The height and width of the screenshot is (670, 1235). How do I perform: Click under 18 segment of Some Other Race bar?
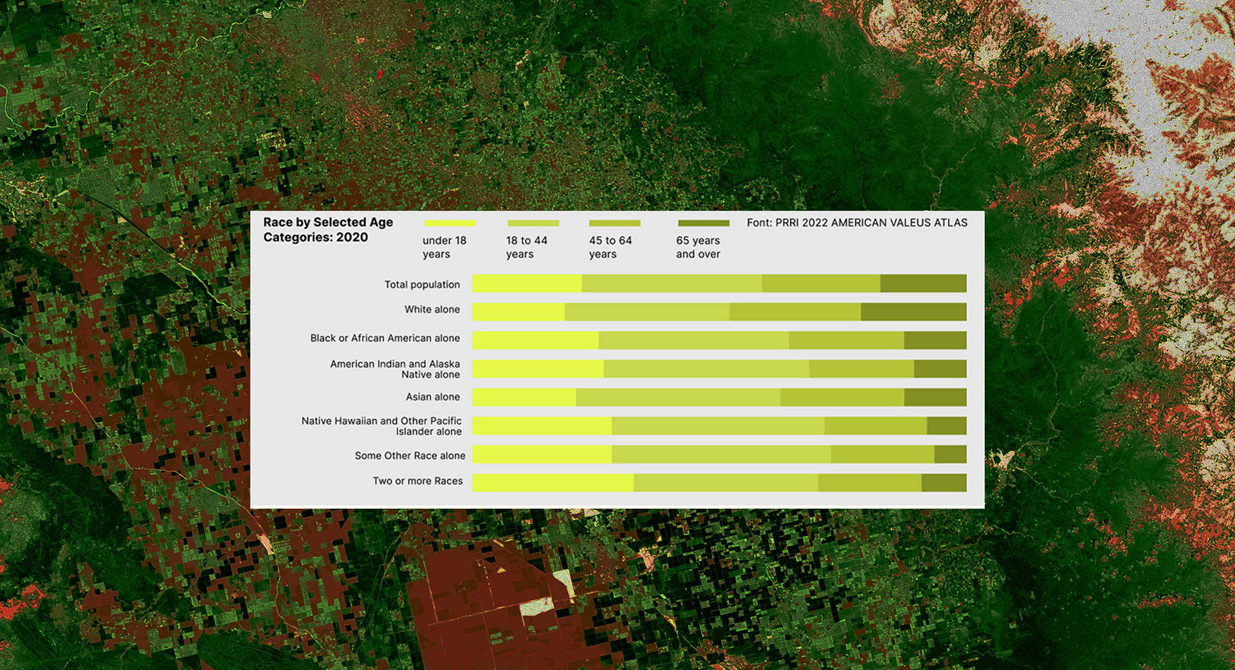(x=542, y=454)
